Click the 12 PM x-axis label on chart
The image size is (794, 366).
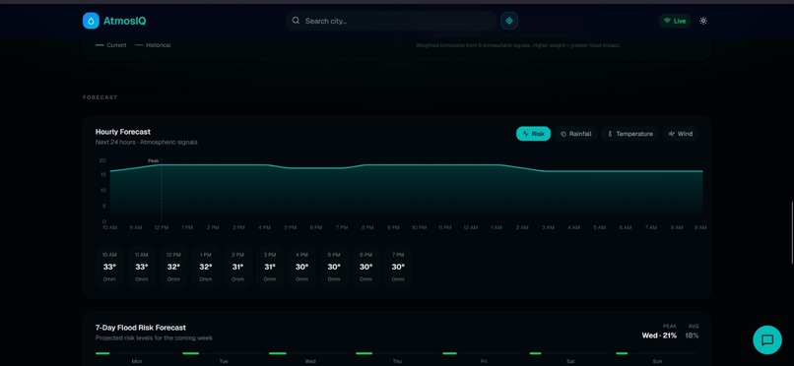(162, 228)
